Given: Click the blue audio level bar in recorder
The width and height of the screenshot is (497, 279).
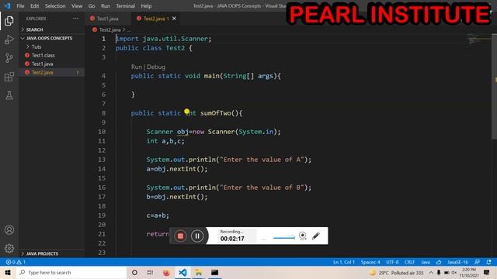Looking at the screenshot, I should [284, 237].
